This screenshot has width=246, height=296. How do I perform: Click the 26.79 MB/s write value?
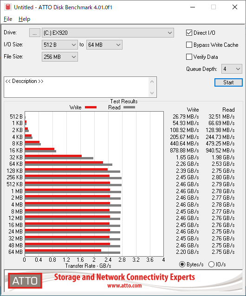[186, 117]
